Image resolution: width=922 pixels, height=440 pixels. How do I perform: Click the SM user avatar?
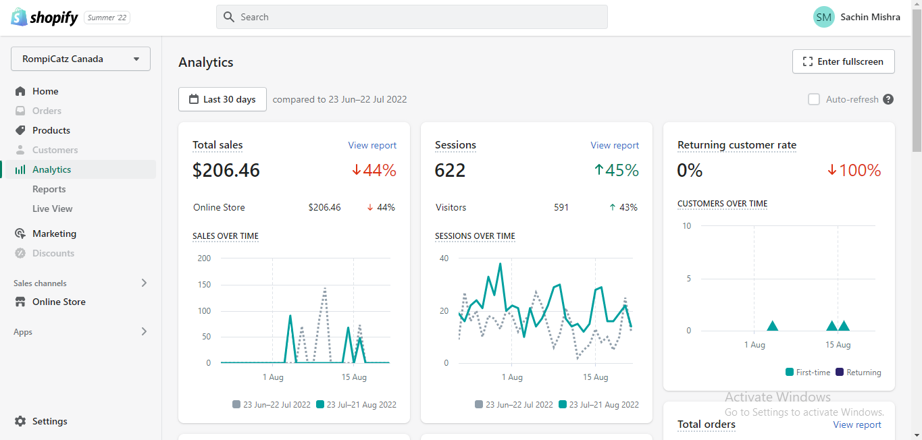[x=824, y=17]
